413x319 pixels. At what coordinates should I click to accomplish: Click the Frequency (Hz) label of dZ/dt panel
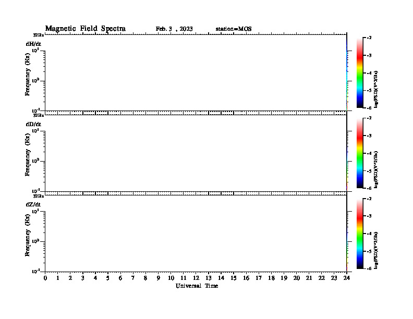click(x=28, y=235)
